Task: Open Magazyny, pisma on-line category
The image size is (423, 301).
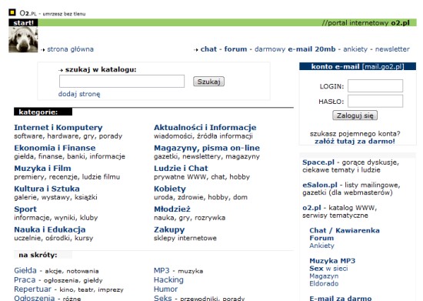Action: pyautogui.click(x=207, y=148)
